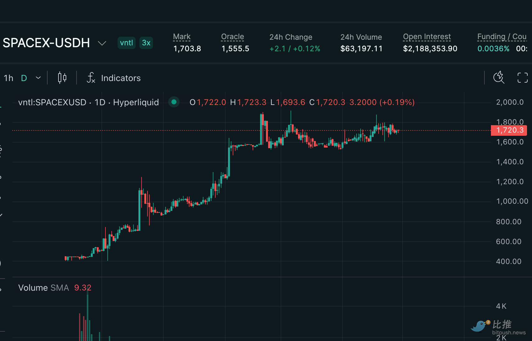The height and width of the screenshot is (341, 532).
Task: Click the bitpush.news bird logo
Action: (479, 326)
